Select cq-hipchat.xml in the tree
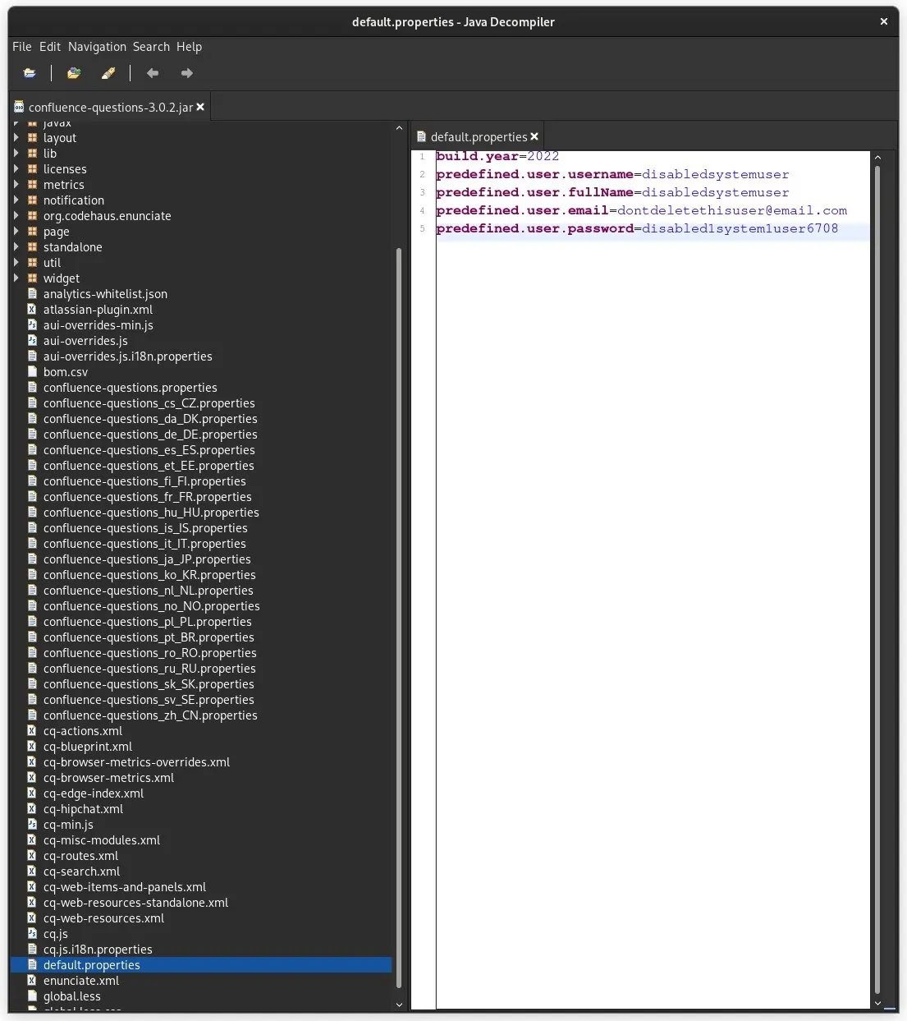Screen dimensions: 907x1021 83,809
